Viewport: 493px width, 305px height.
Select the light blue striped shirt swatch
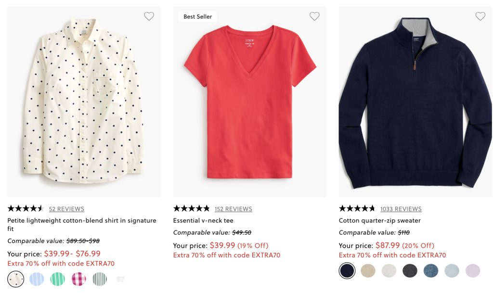coord(37,279)
